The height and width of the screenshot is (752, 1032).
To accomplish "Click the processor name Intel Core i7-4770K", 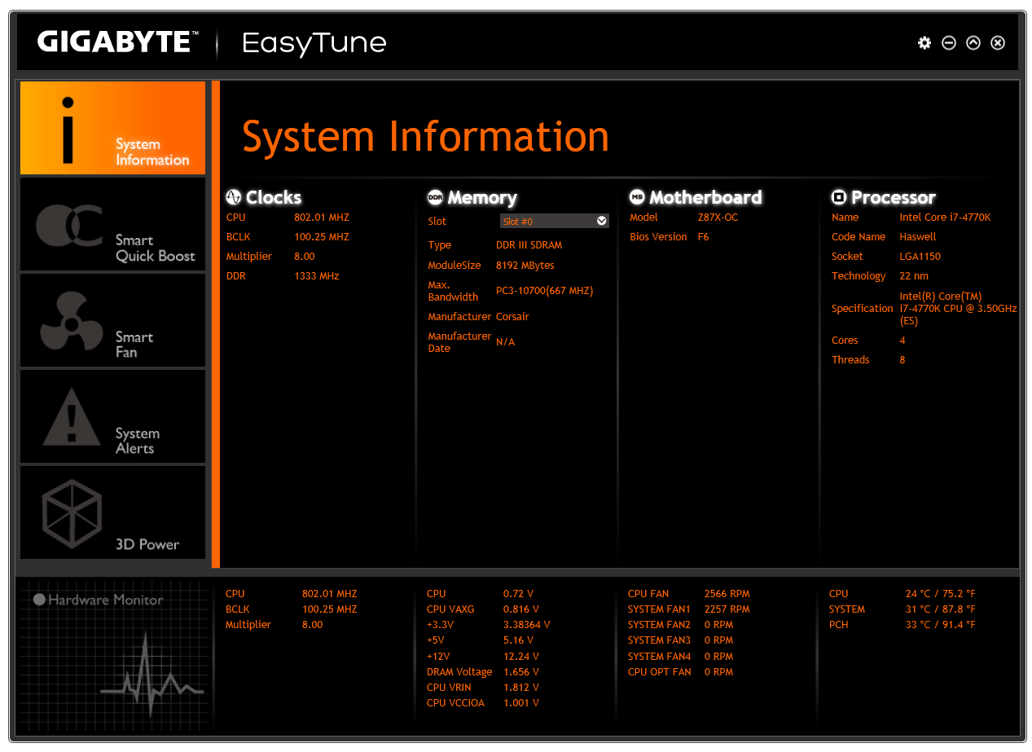I will click(x=946, y=218).
